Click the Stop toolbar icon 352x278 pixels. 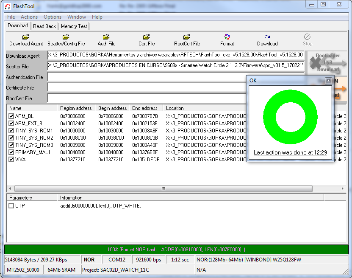click(x=308, y=37)
